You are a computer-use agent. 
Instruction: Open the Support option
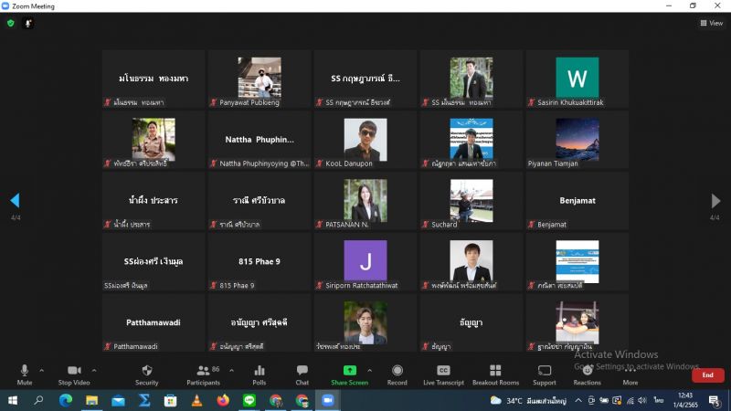[545, 374]
